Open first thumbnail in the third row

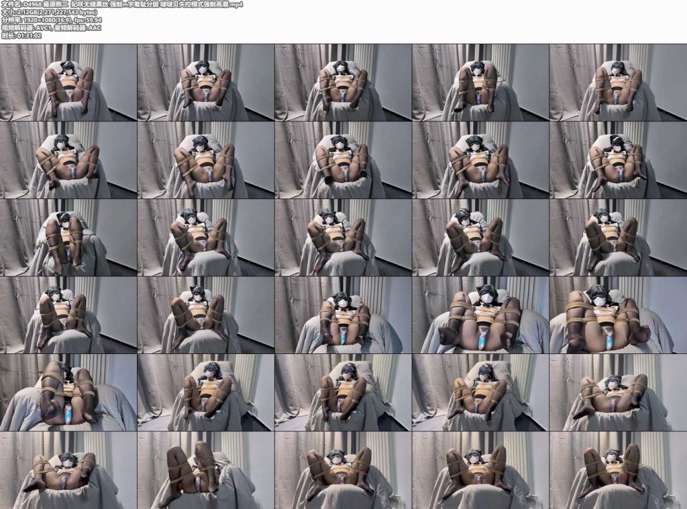[68, 237]
